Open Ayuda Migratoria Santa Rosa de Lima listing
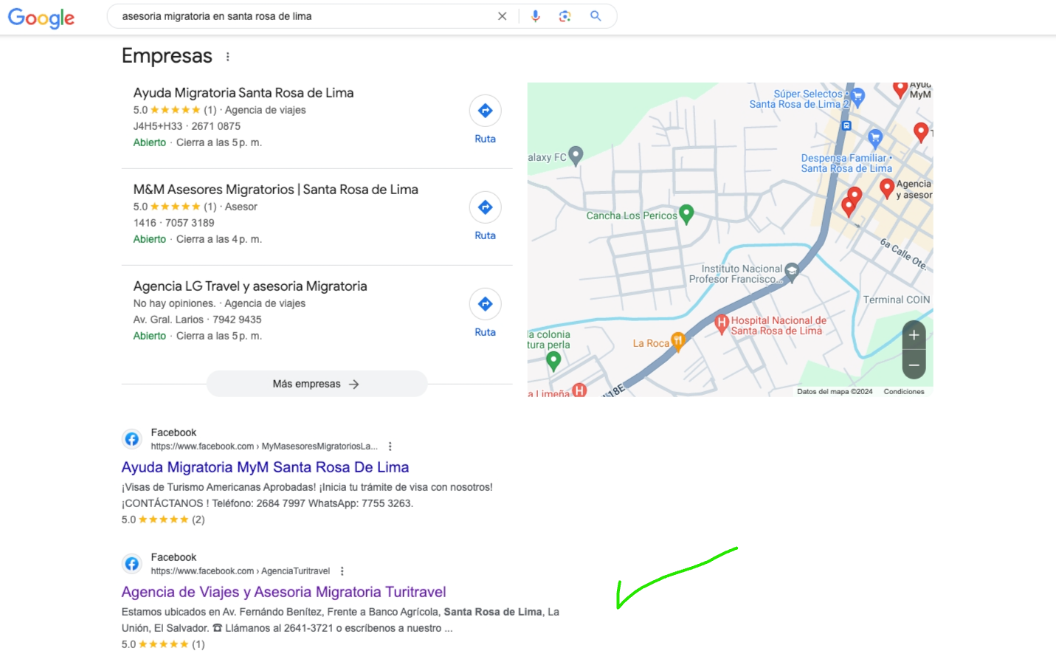 (244, 93)
